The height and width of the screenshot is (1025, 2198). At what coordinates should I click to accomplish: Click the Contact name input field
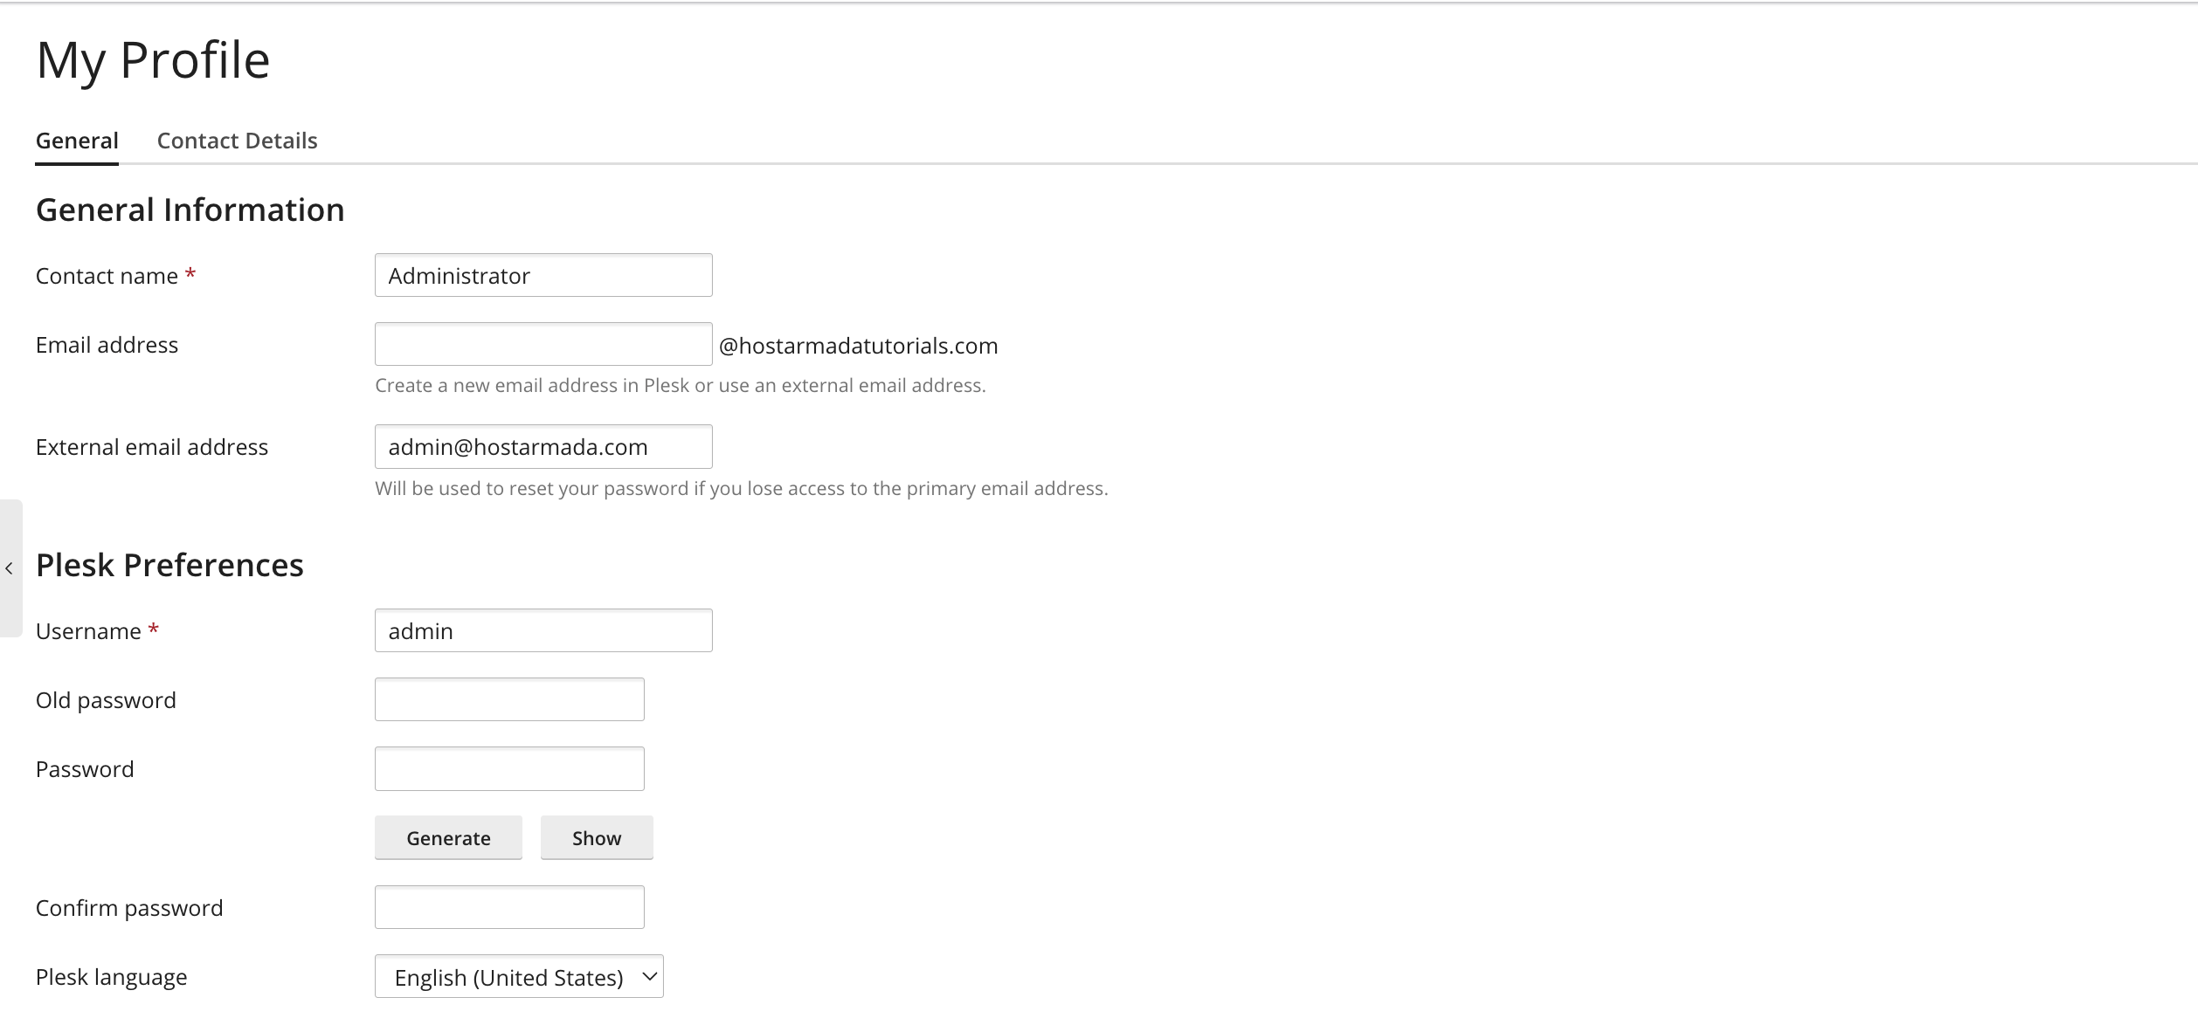pos(543,275)
